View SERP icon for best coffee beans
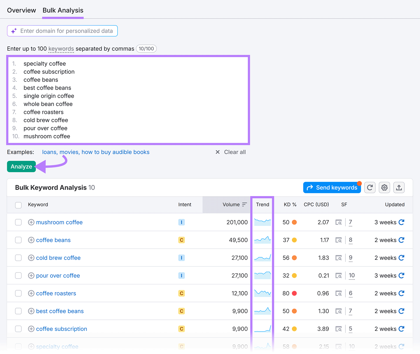This screenshot has height=354, width=420. [x=339, y=311]
